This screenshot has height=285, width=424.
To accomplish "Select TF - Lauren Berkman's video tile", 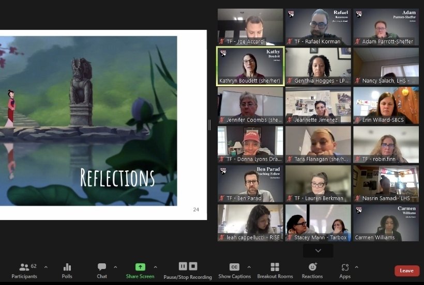I will 319,183.
